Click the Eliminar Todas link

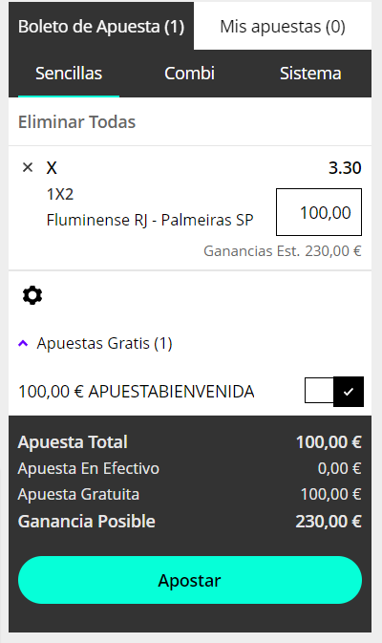(76, 121)
